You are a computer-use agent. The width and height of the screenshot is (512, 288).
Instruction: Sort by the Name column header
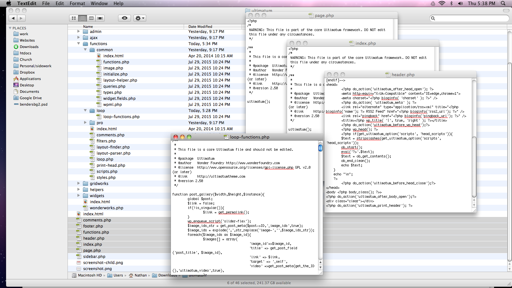point(126,27)
